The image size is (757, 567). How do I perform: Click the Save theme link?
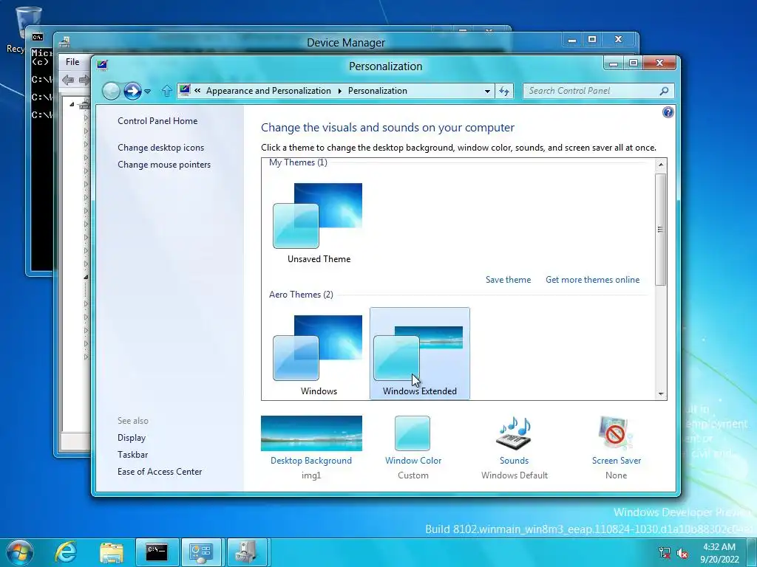(508, 280)
